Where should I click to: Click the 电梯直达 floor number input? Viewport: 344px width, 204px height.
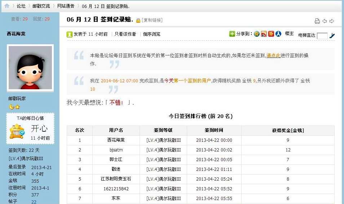(322, 36)
